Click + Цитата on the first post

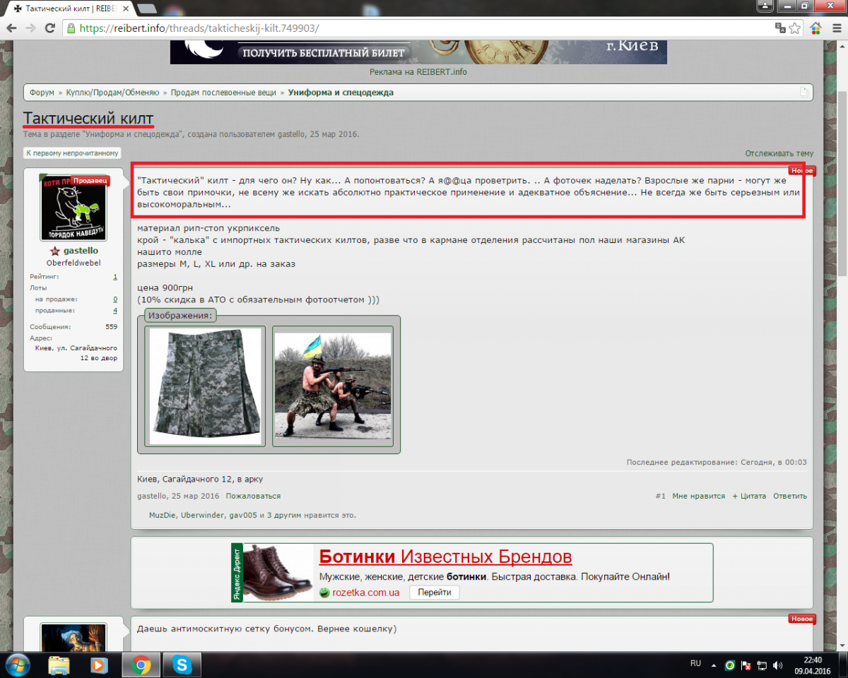749,496
